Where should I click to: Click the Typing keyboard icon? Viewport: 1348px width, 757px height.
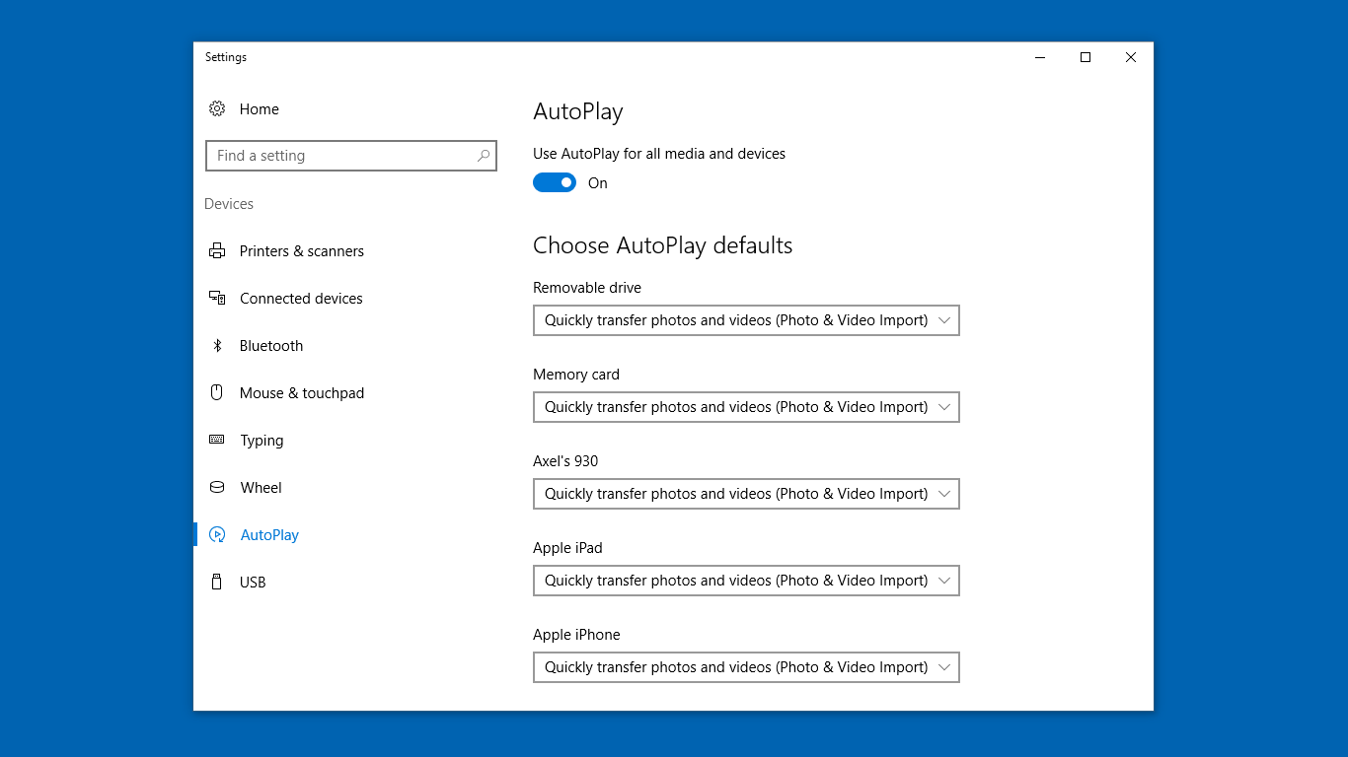pyautogui.click(x=217, y=440)
